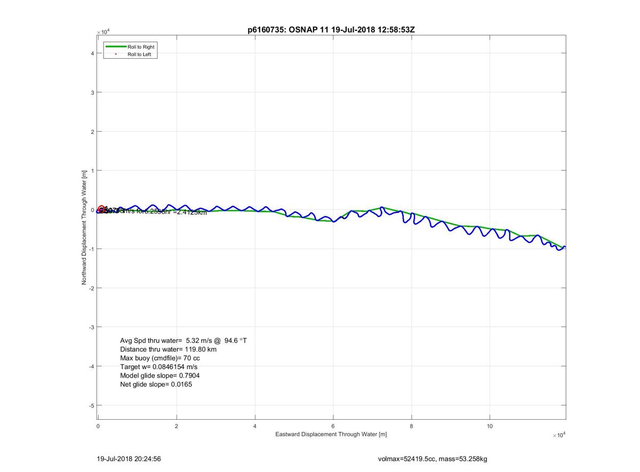Click the y-axis "×10^4" exponent label at top left
Screen dimensions: 640x472
point(103,32)
